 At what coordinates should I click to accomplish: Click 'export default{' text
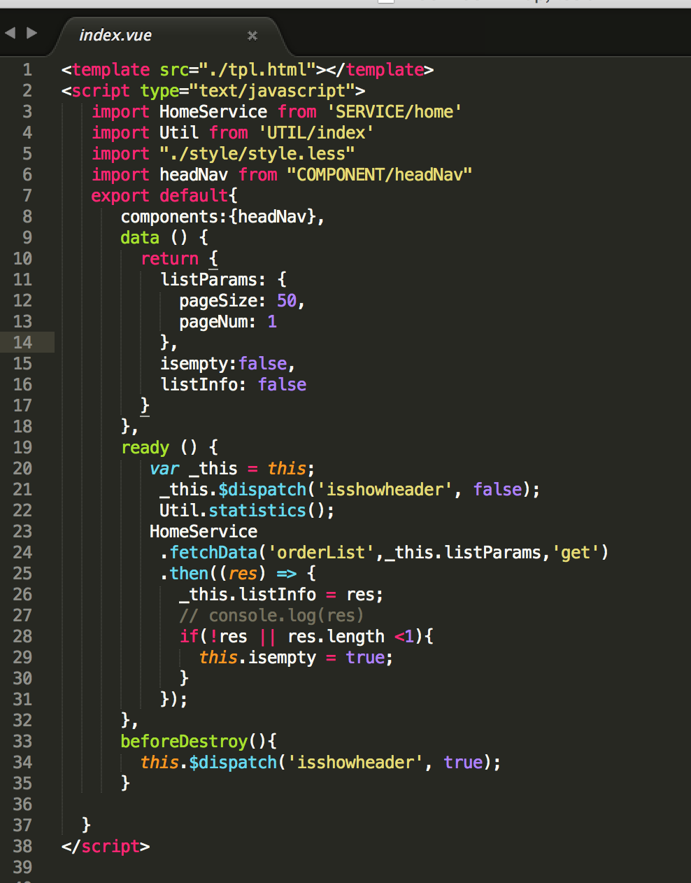point(164,195)
